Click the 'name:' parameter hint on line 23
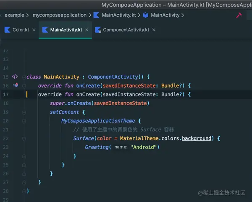This screenshot has width=252, height=202. tap(121, 147)
